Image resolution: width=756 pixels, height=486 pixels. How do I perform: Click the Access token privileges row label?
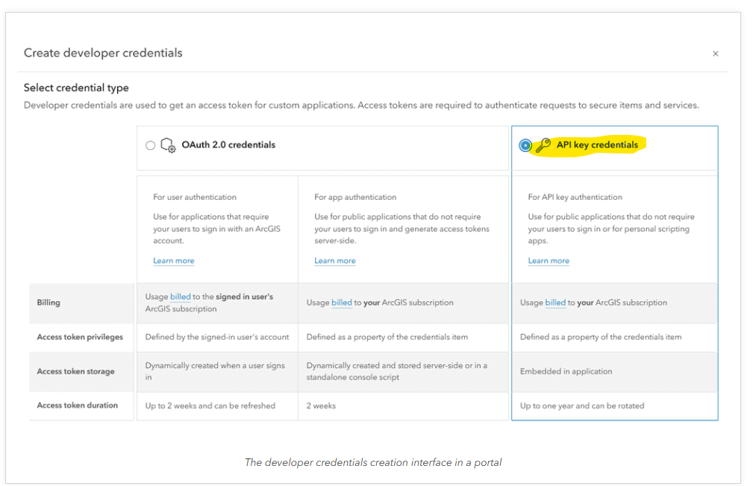point(80,337)
